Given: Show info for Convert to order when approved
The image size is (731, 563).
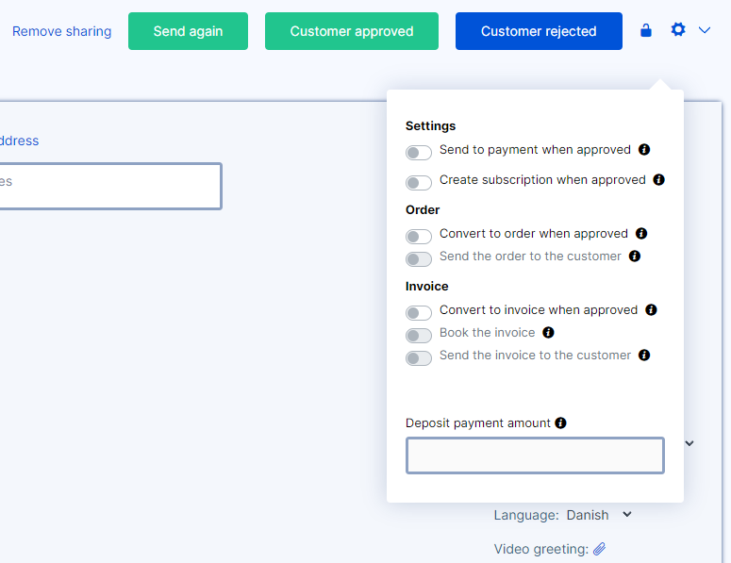Looking at the screenshot, I should [x=641, y=234].
